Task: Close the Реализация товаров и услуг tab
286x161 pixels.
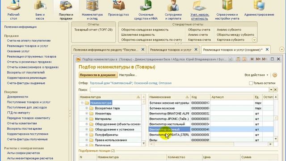Action: click(x=196, y=50)
